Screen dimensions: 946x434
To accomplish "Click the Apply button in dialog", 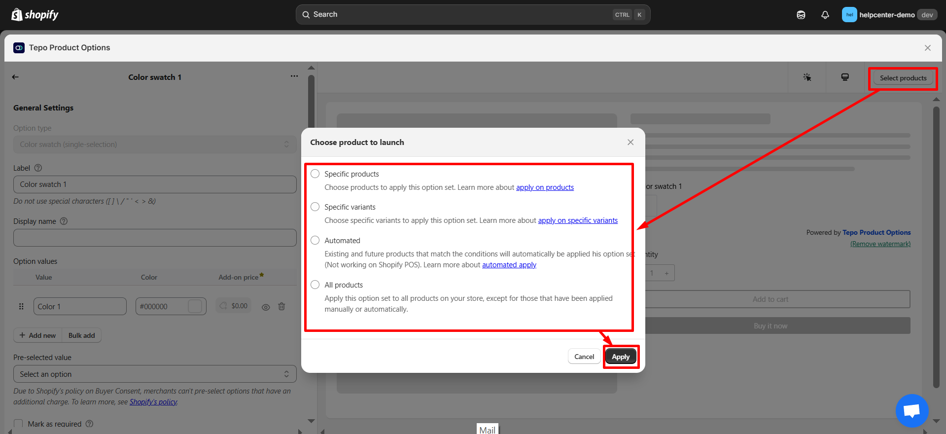I will pyautogui.click(x=621, y=357).
